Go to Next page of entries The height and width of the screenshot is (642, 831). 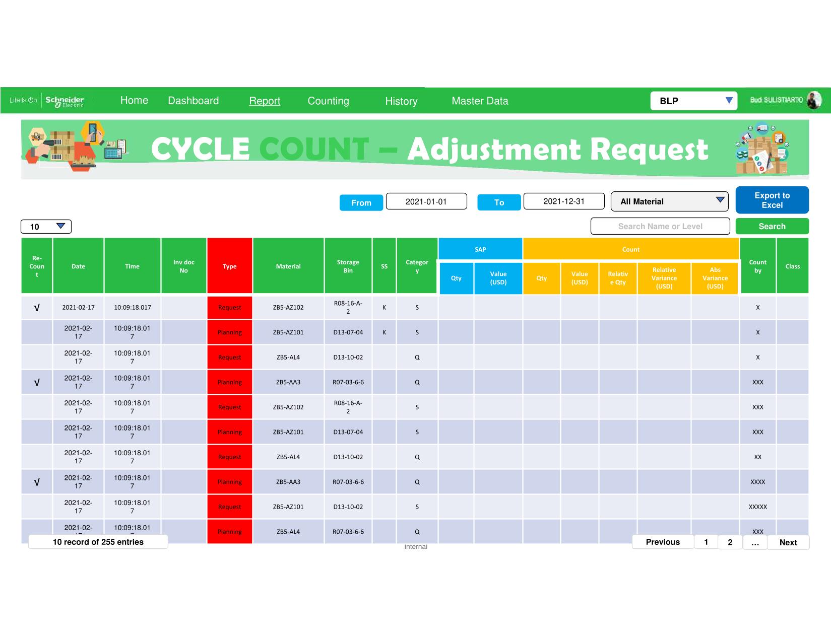point(788,542)
